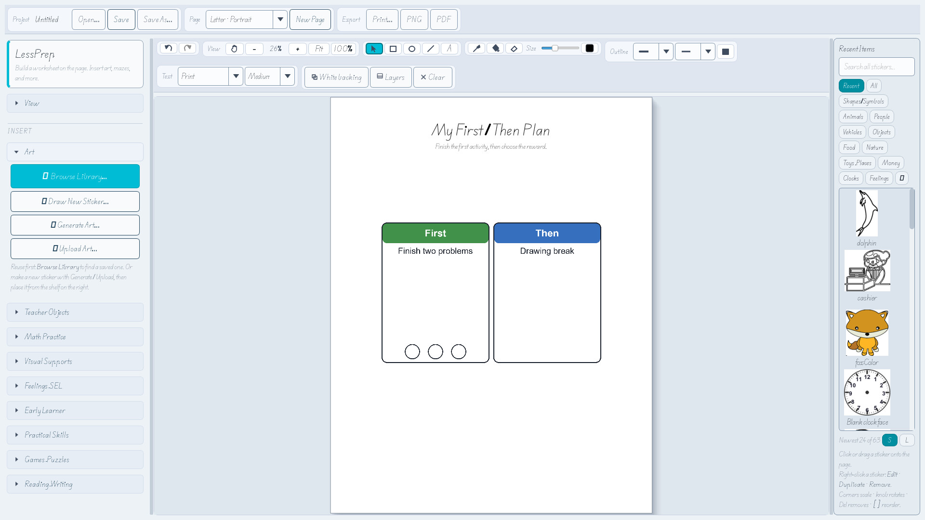Select the rectangle shape tool
The height and width of the screenshot is (520, 925).
point(393,49)
